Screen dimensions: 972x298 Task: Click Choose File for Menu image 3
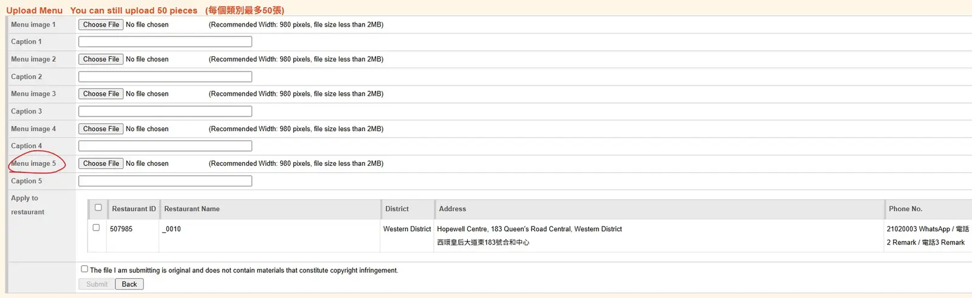101,94
